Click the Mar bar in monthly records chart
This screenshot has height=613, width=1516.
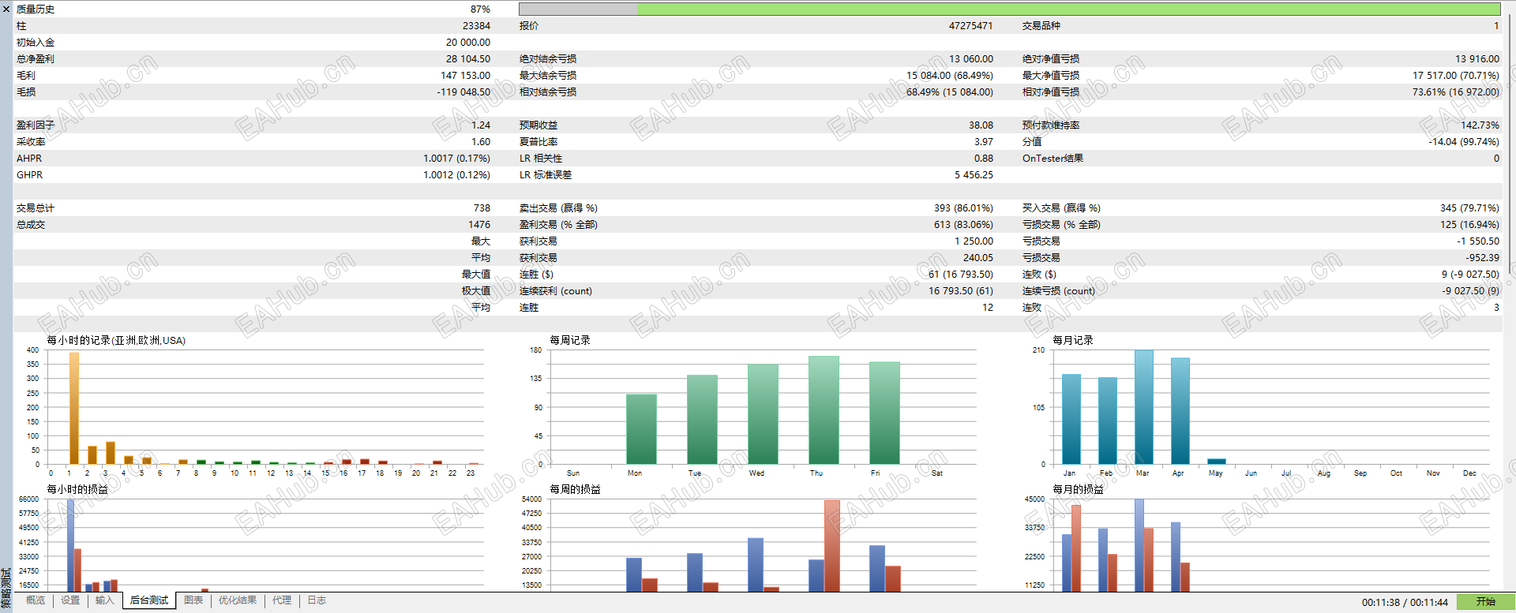point(1144,407)
